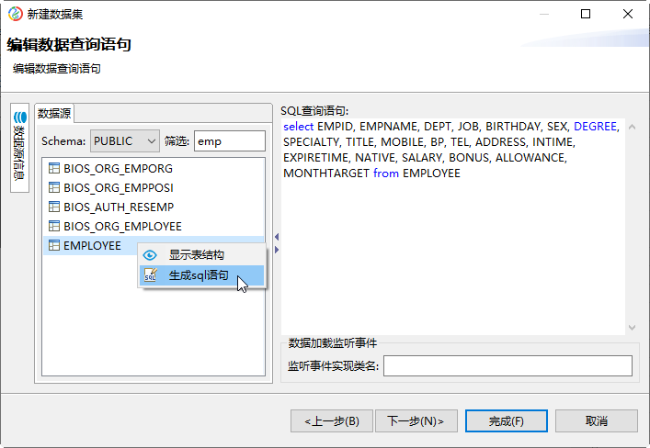Choose 生成sql语句 from the context menu
This screenshot has width=650, height=448.
click(198, 275)
